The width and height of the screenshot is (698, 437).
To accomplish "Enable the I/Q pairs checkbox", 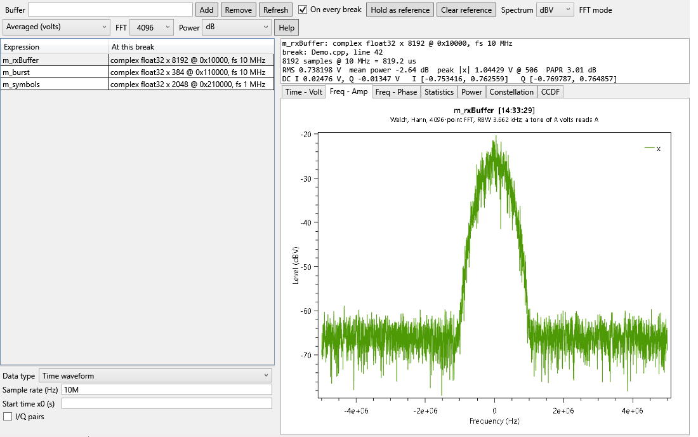I will [8, 417].
